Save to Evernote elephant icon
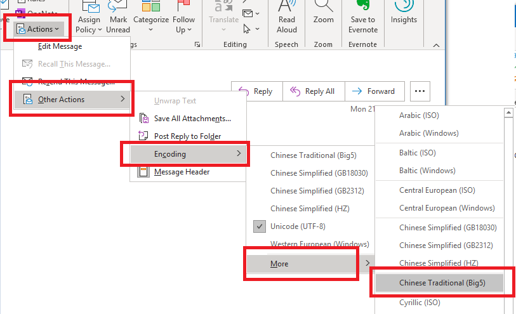This screenshot has height=314, width=516. (363, 5)
